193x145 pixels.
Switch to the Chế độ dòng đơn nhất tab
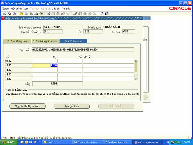tap(45, 41)
